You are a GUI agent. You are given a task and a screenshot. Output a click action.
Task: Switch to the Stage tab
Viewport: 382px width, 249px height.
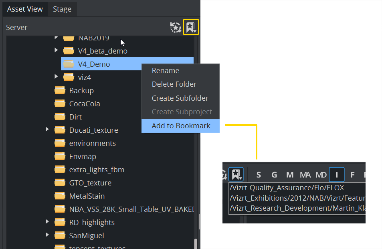pyautogui.click(x=62, y=9)
